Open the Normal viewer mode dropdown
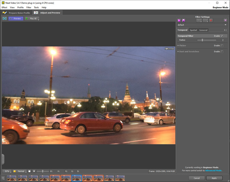 (20, 171)
